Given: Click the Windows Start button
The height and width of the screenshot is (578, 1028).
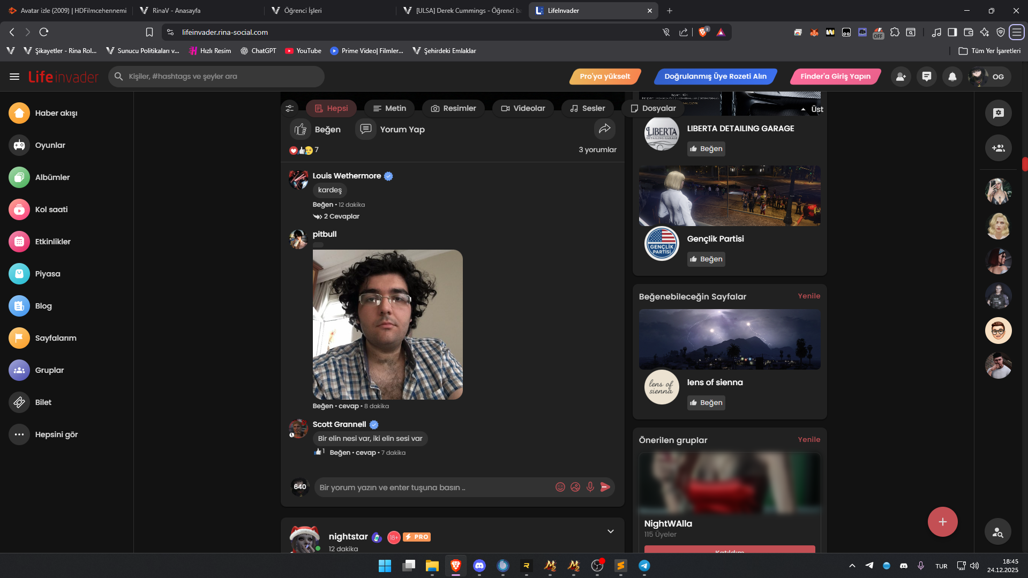Looking at the screenshot, I should pos(385,566).
